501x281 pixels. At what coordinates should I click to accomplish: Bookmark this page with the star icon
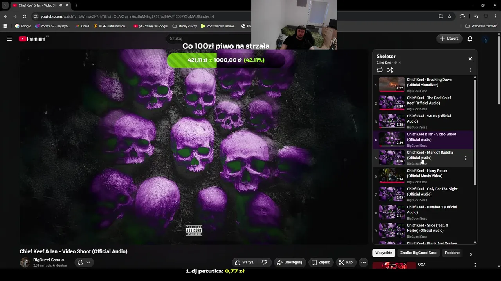(x=449, y=16)
